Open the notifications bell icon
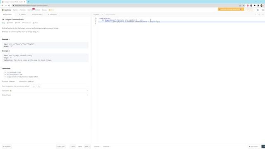Screen dimensions: 265x149 tap(258, 10)
